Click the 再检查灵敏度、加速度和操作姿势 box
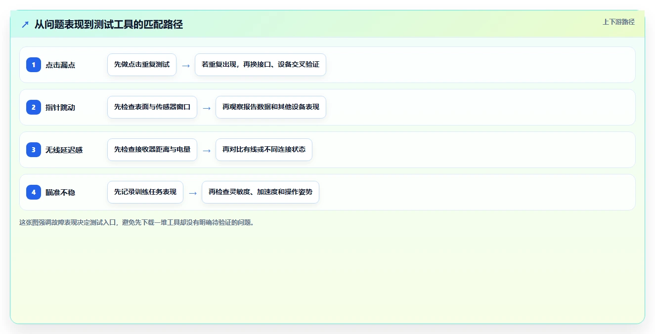Image resolution: width=655 pixels, height=334 pixels. (261, 192)
